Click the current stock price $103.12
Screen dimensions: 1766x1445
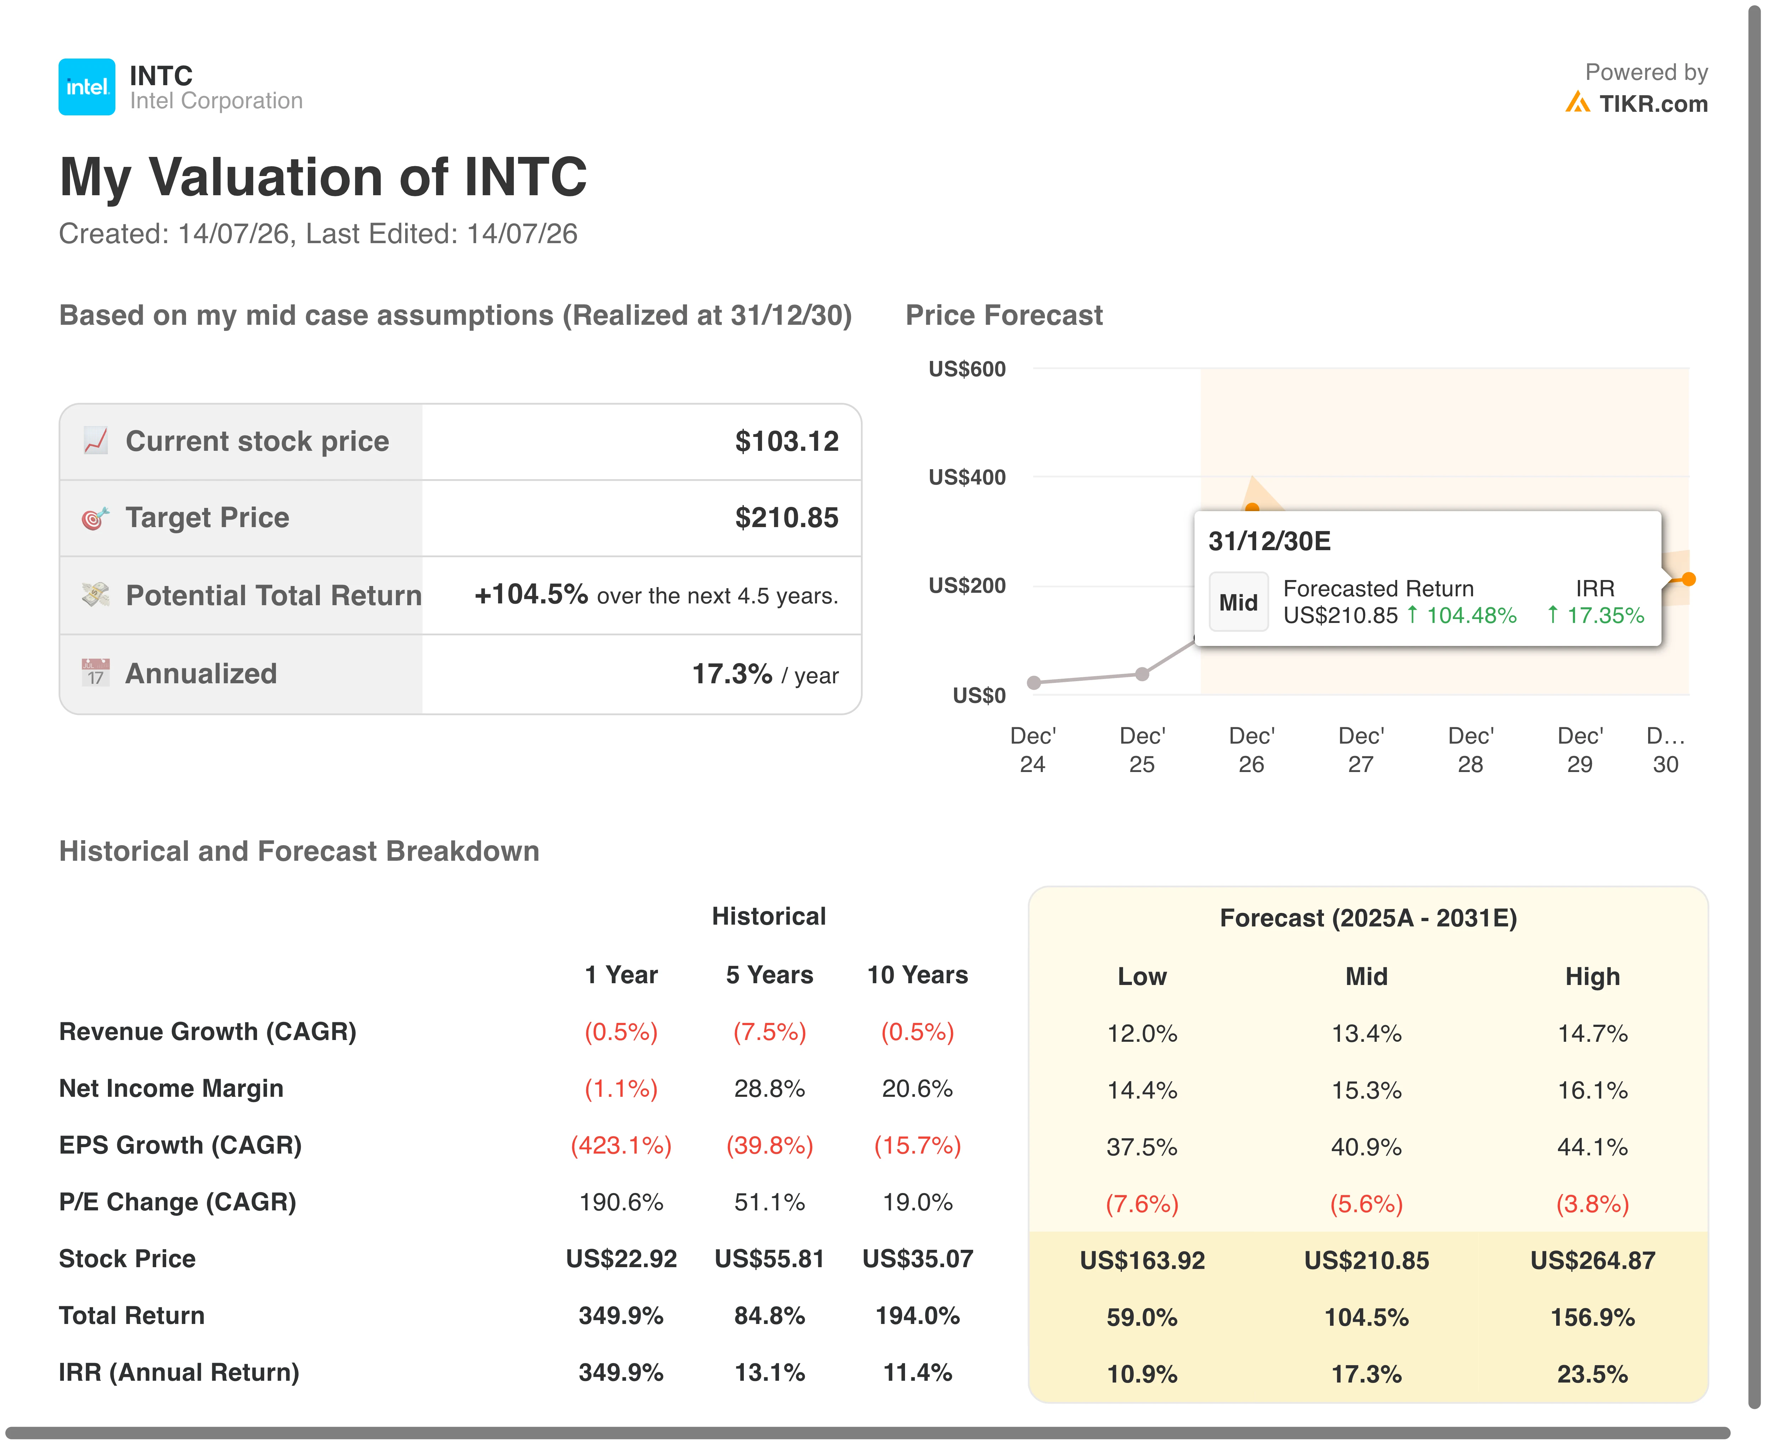coord(787,441)
